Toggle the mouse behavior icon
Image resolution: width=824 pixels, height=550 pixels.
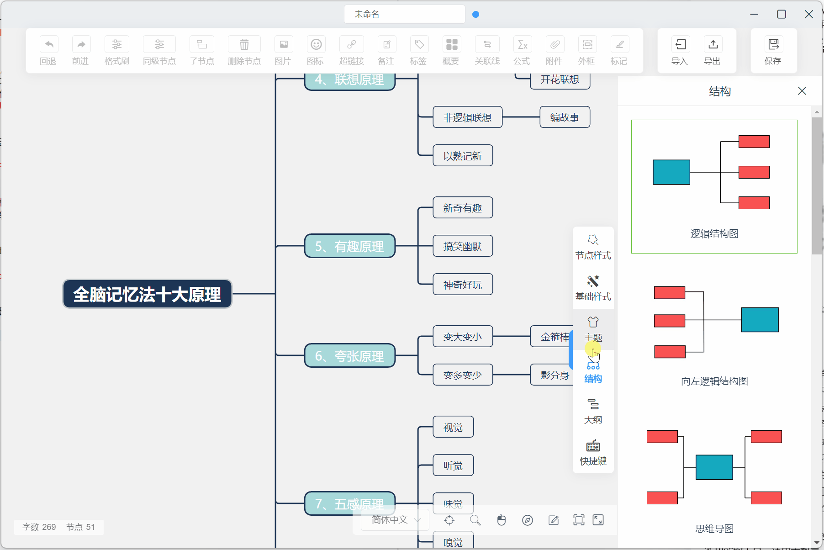pyautogui.click(x=502, y=520)
